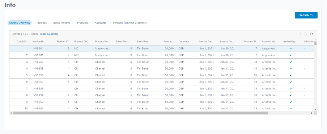Click CH code in Credit ID 10 row
Screen dimensions: 327x134
tap(76, 109)
